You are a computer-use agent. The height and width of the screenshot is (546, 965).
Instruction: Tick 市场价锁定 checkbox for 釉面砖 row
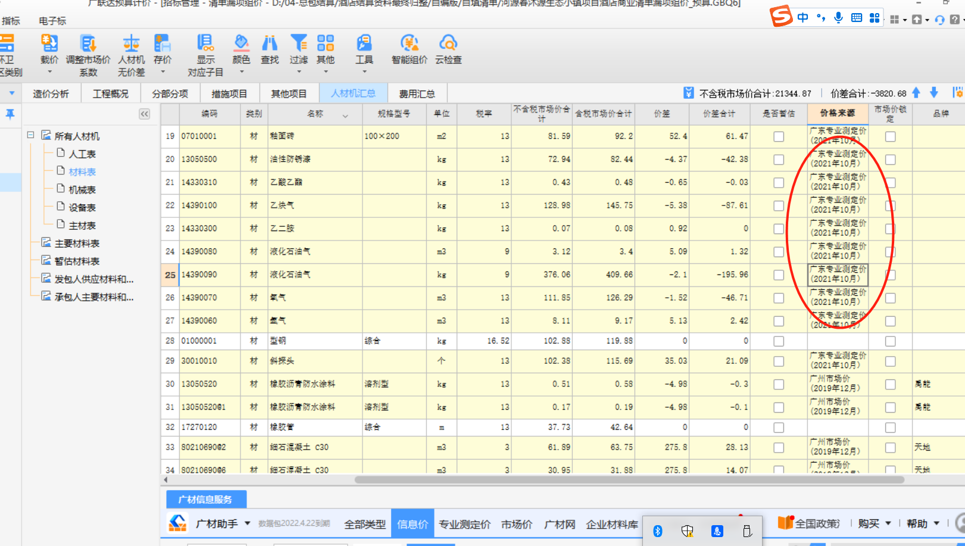(x=890, y=136)
